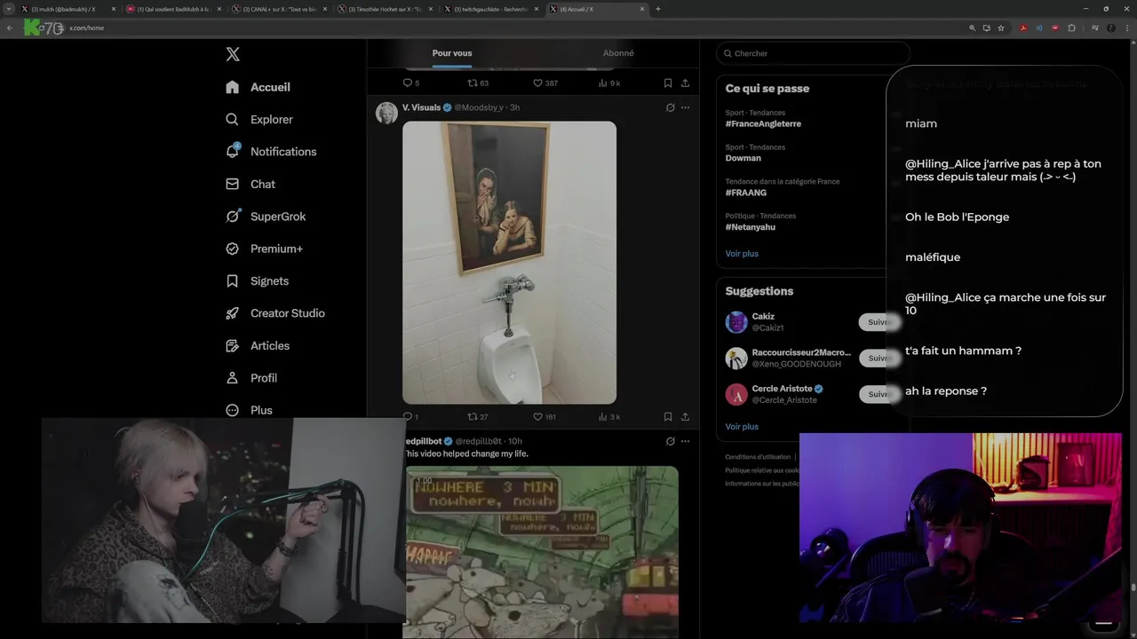Open the browser three-dot menu
Viewport: 1137px width, 639px height.
pyautogui.click(x=1126, y=28)
